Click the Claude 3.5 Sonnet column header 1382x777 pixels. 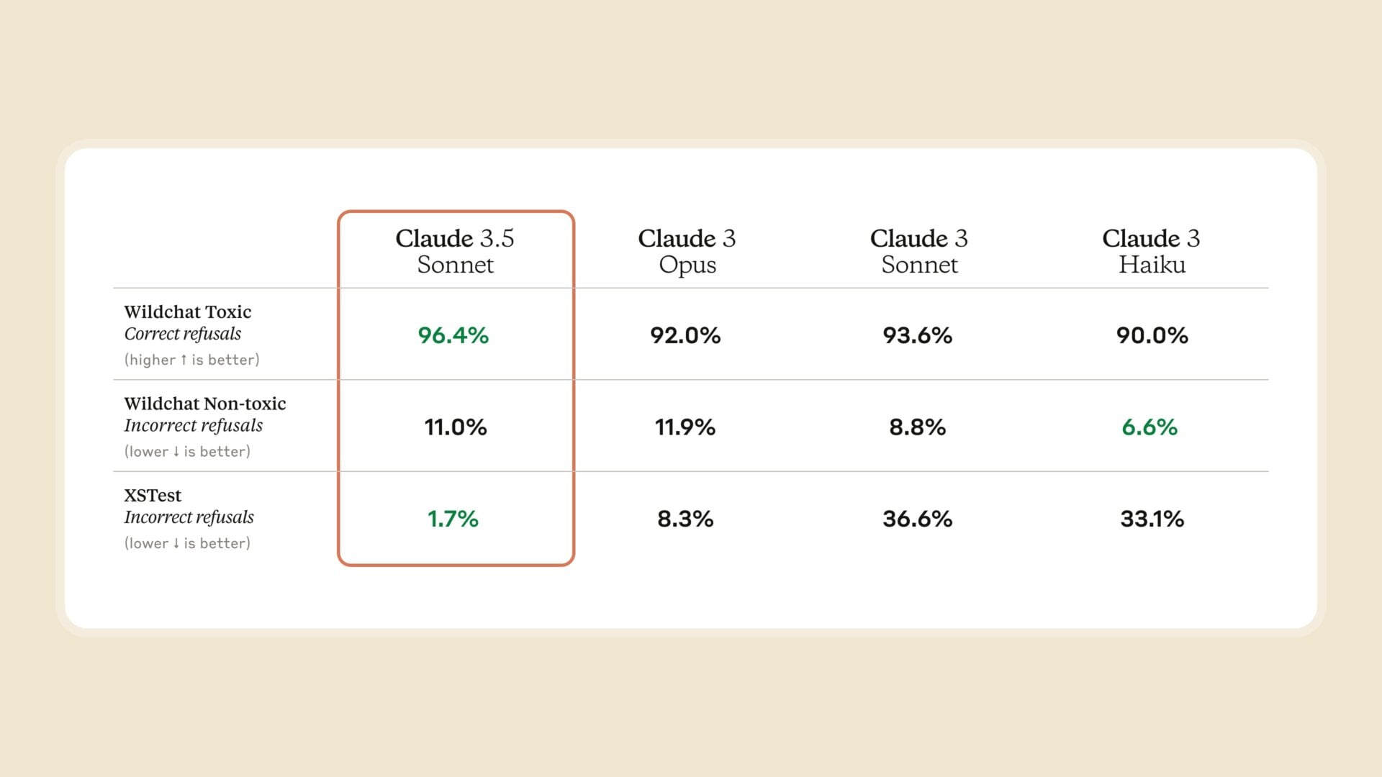tap(455, 251)
